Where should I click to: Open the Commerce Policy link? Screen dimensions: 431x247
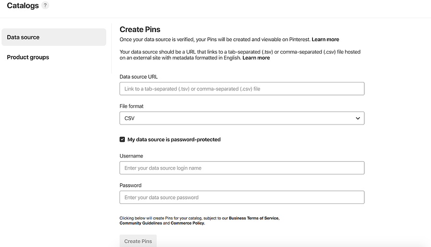[x=187, y=223]
